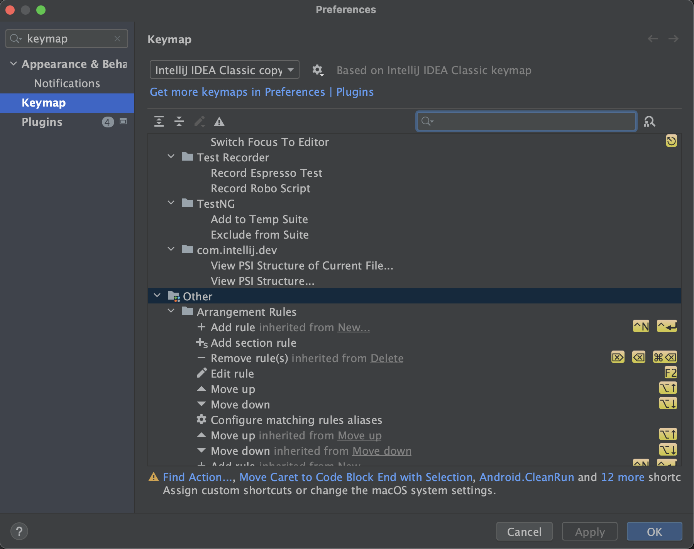Screen dimensions: 694x549
Task: Click the New... inherited link on Add rule
Action: pyautogui.click(x=354, y=327)
